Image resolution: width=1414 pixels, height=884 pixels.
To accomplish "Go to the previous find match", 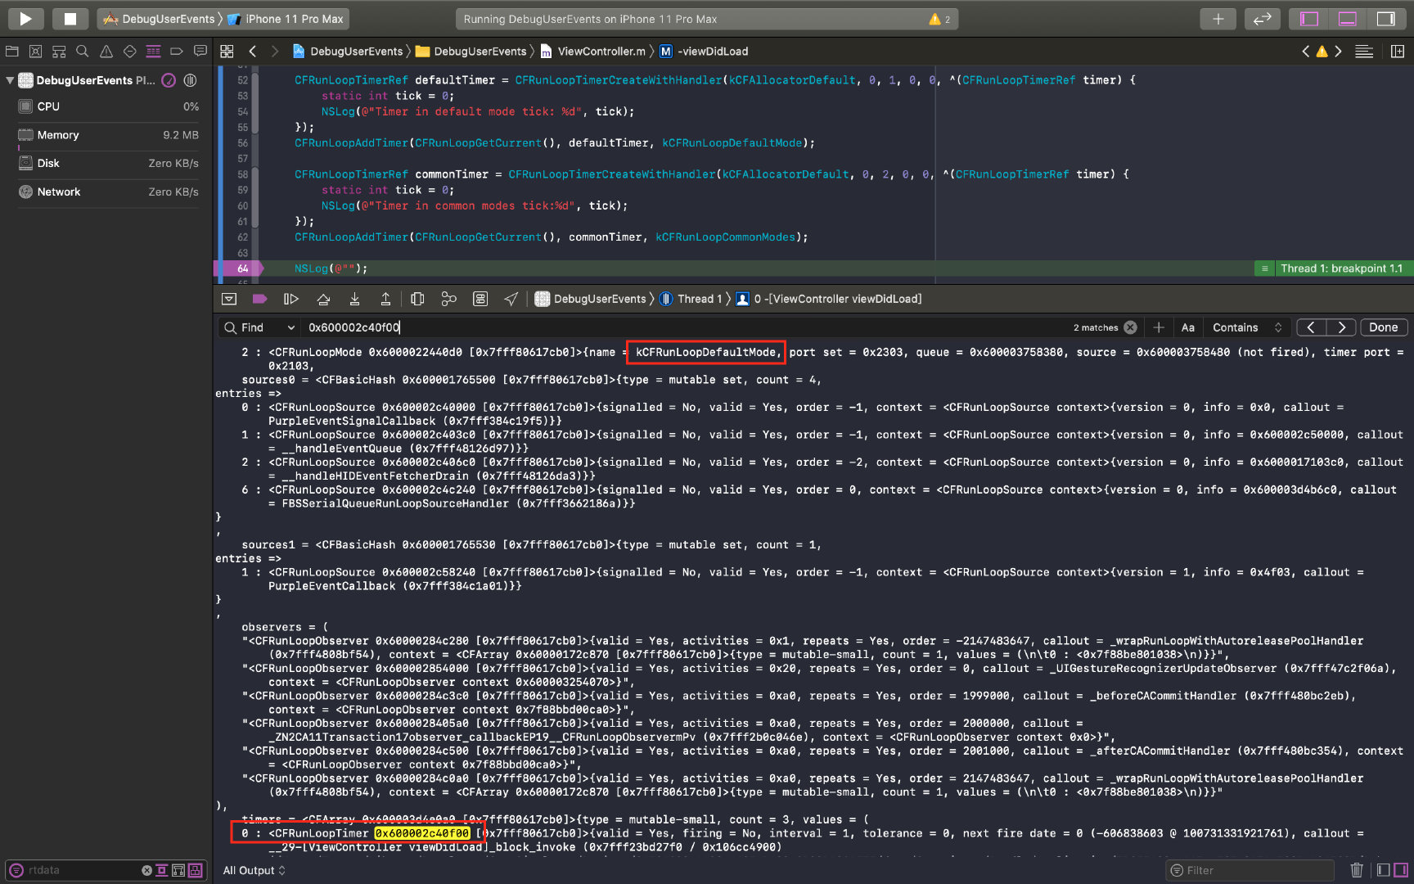I will (x=1312, y=327).
